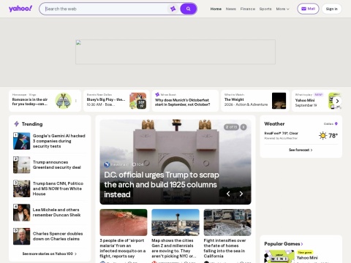Expand the More navigation dropdown

[x=282, y=9]
